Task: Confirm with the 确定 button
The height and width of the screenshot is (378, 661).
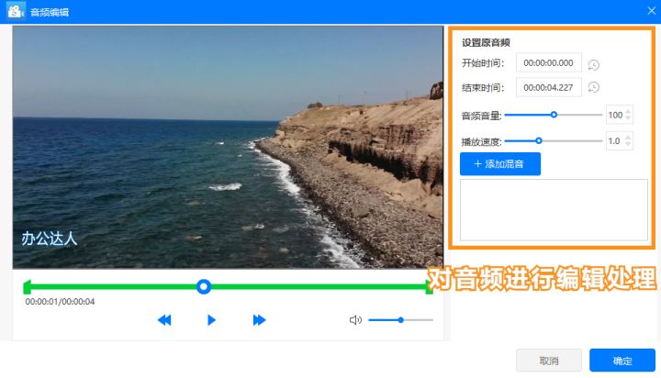Action: pyautogui.click(x=622, y=361)
